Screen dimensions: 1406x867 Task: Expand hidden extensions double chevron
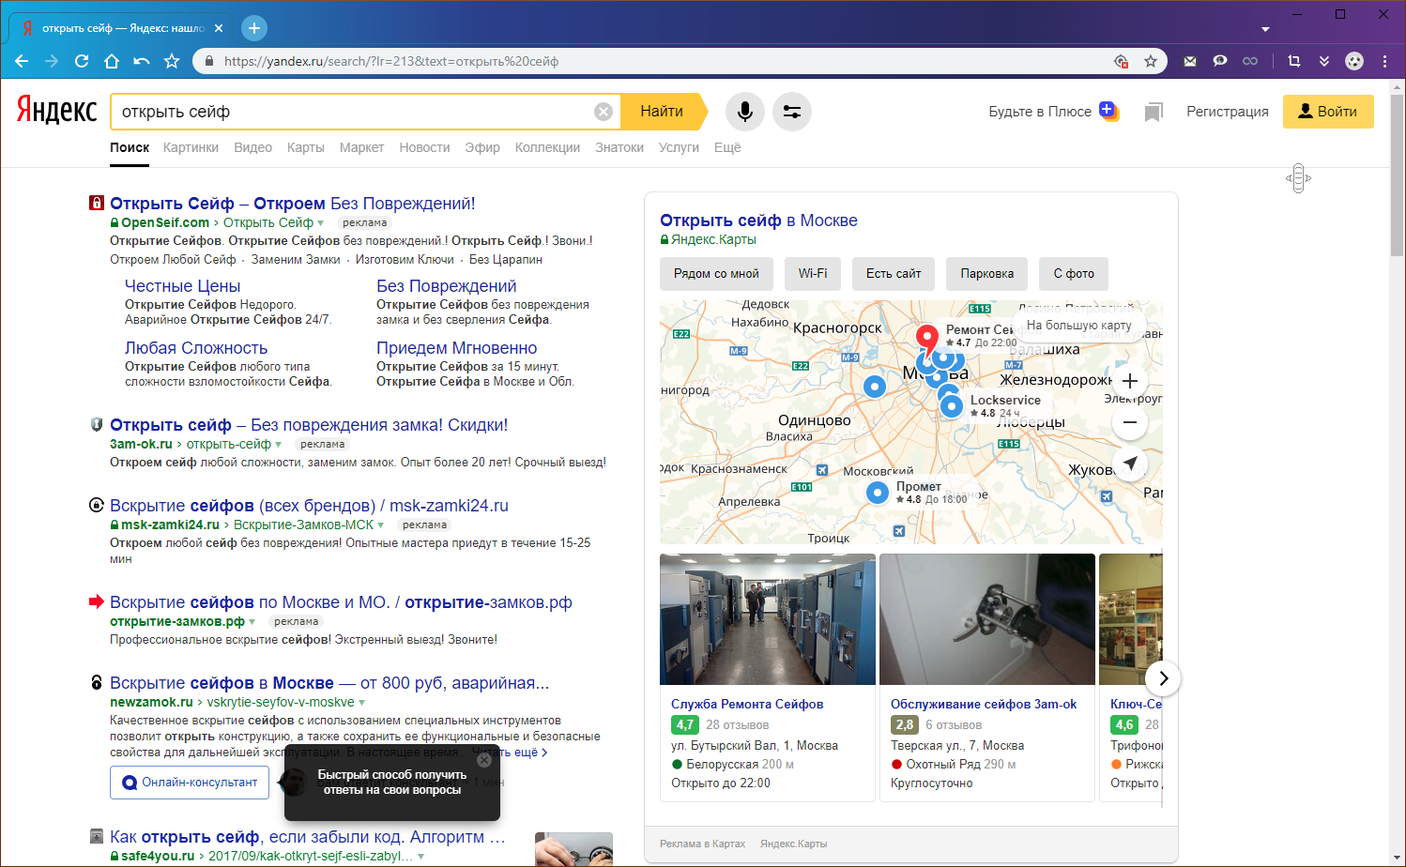pos(1324,61)
